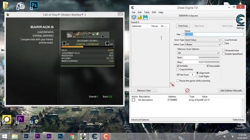Toggle the Hex checkbox
This screenshot has width=250, height=140.
pyautogui.click(x=183, y=35)
